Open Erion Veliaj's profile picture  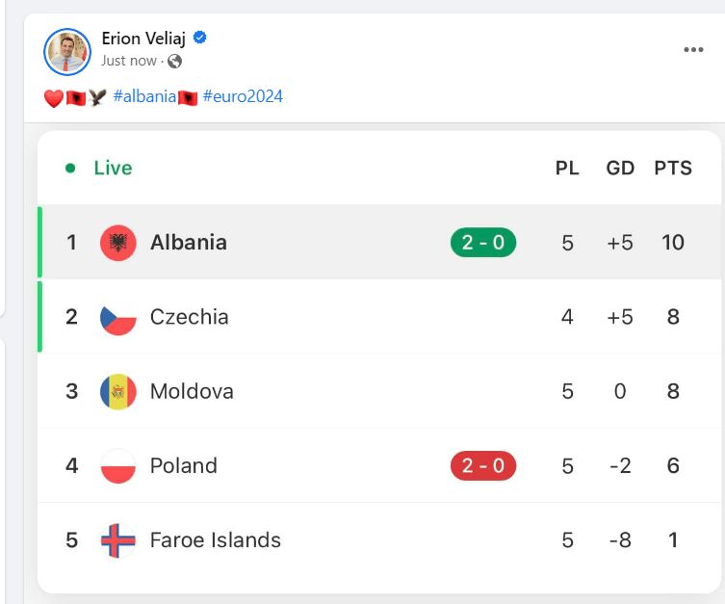[67, 51]
